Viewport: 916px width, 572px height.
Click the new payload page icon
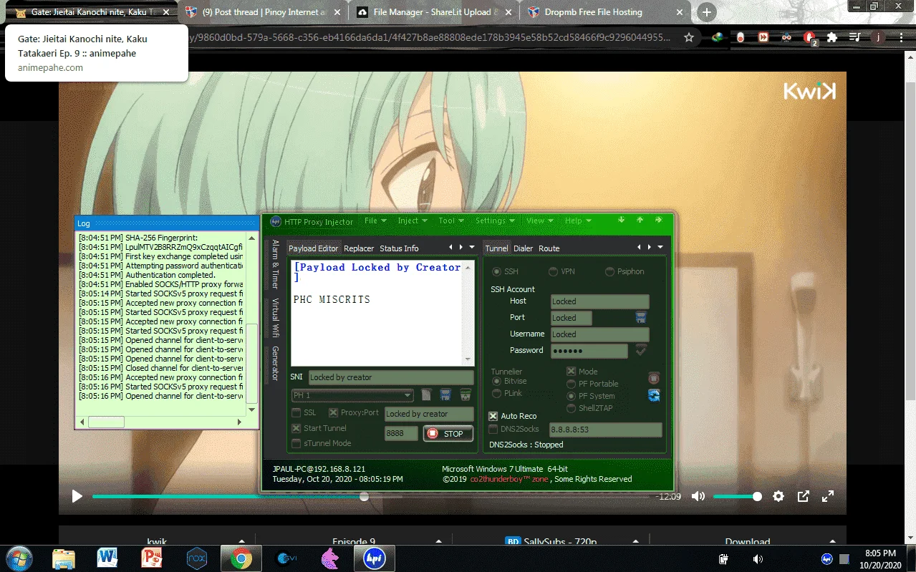(426, 394)
